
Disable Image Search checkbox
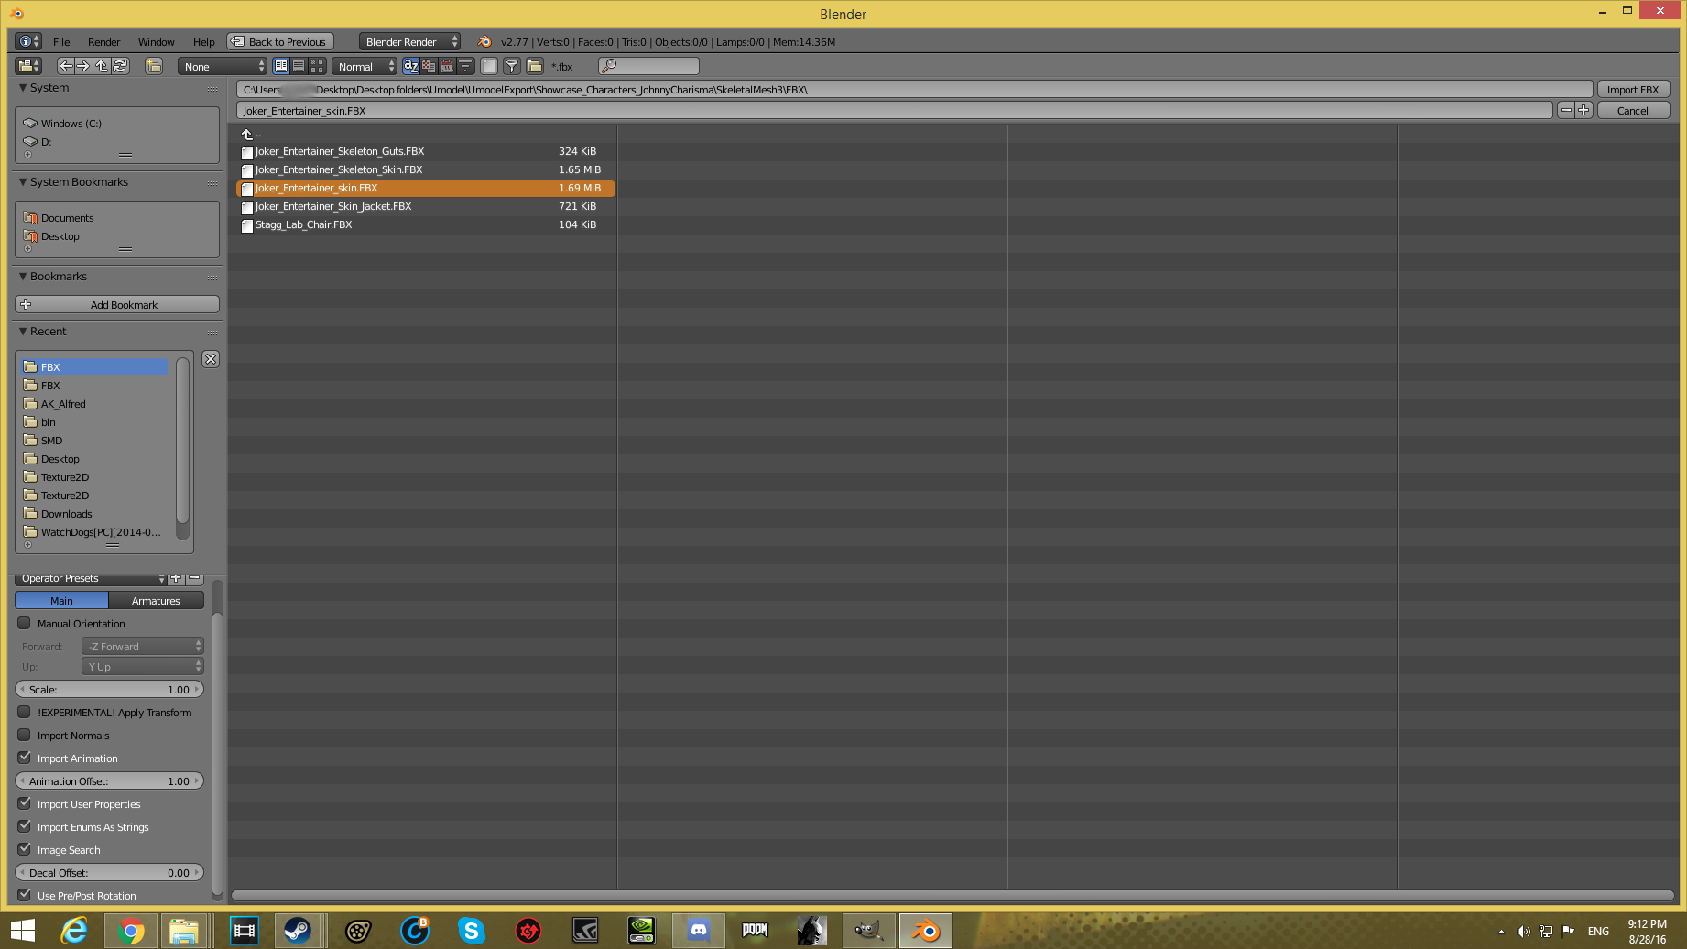click(x=25, y=849)
